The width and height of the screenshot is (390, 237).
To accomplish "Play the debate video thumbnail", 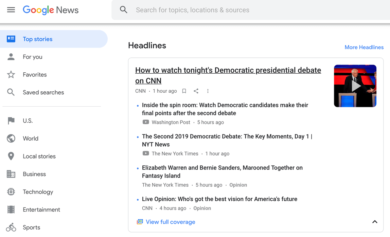I will [355, 86].
